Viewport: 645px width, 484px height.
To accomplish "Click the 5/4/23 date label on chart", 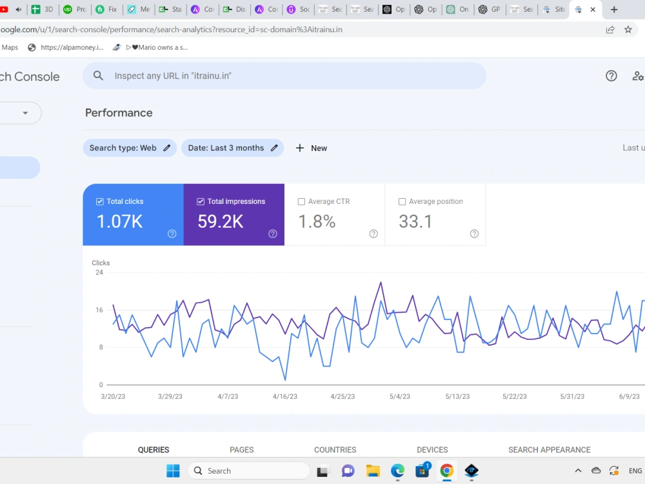I will point(400,396).
